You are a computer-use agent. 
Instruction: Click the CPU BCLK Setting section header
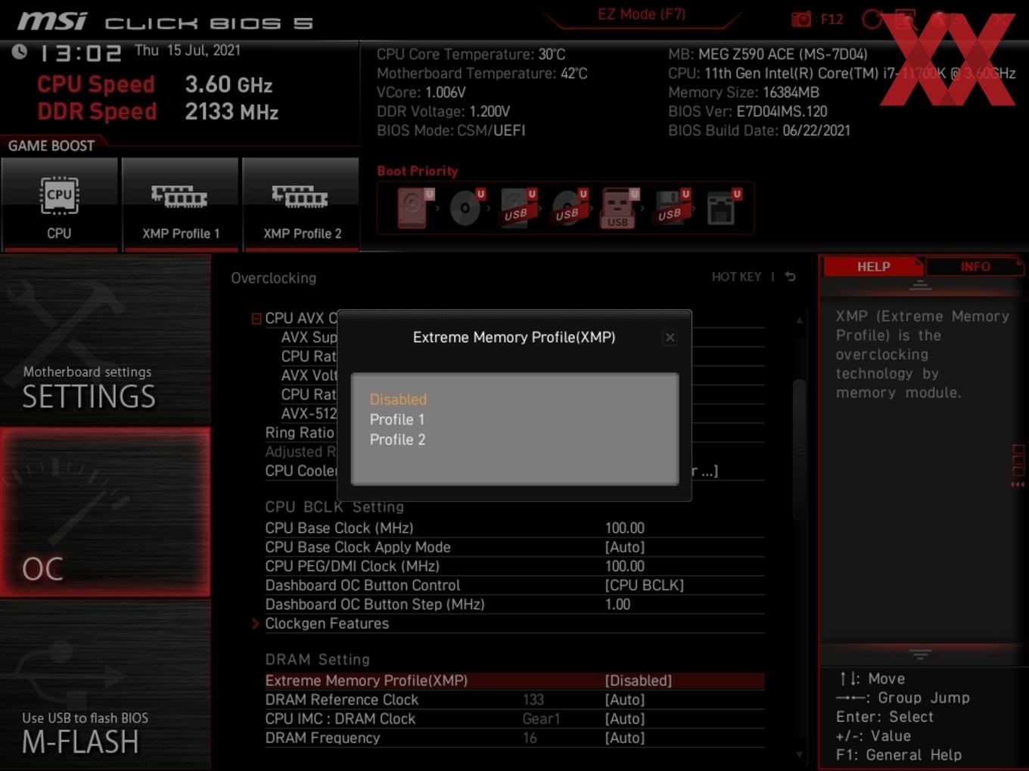(334, 507)
